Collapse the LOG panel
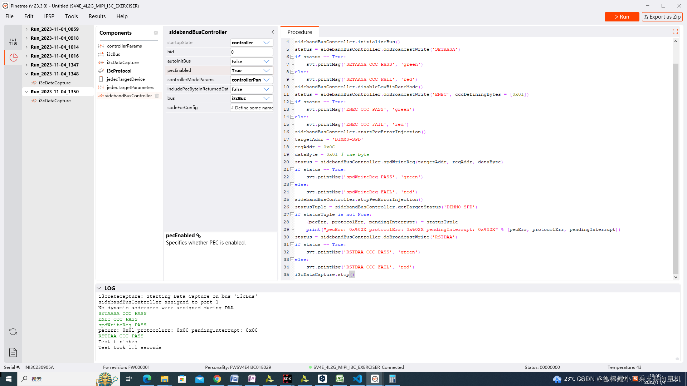687x386 pixels. pos(99,288)
